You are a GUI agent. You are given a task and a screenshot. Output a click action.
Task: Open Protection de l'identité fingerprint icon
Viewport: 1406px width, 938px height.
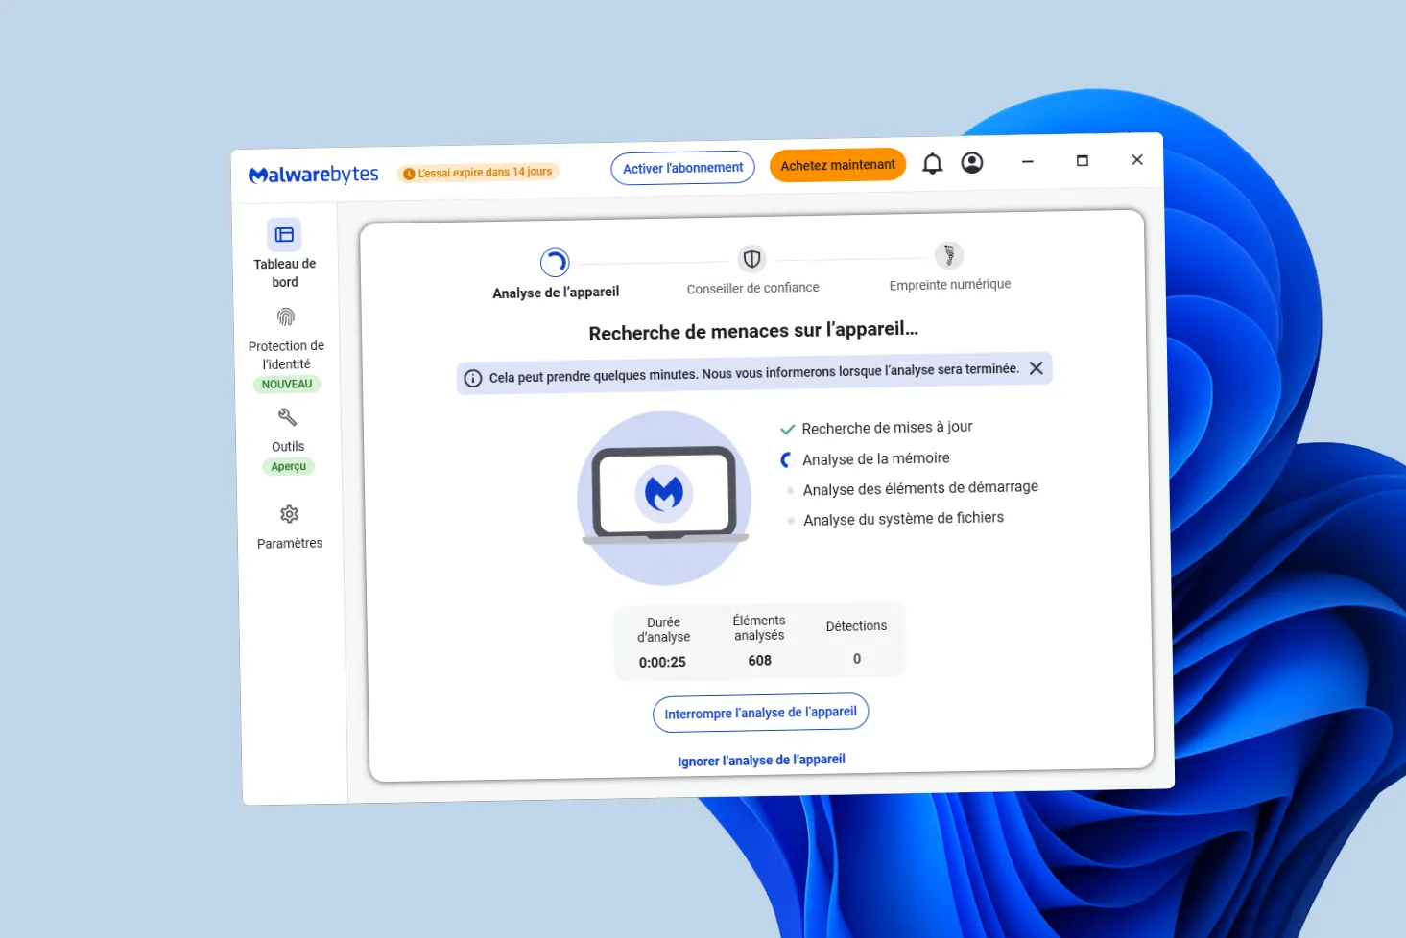point(286,317)
